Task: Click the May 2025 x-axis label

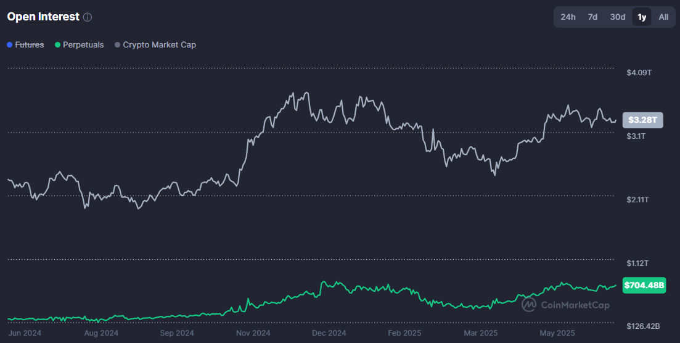Action: point(557,333)
